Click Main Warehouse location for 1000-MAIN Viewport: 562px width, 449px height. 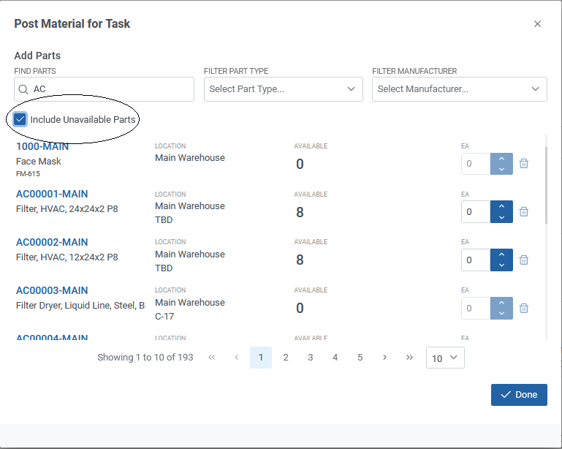[190, 158]
